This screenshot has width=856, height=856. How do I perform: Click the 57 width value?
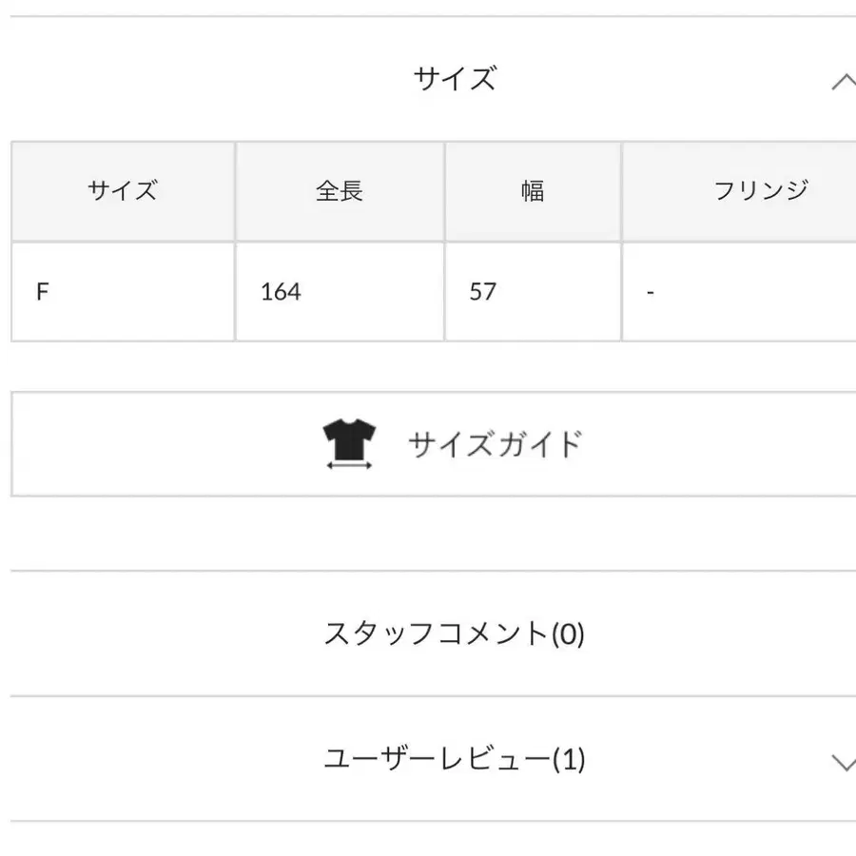click(x=483, y=292)
